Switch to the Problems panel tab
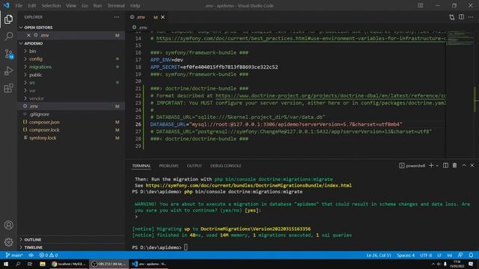 (168, 166)
